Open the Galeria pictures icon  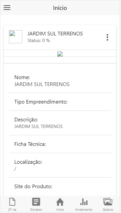[108, 202]
